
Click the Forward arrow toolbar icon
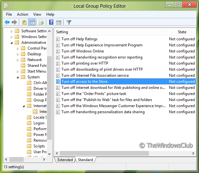(x=14, y=22)
